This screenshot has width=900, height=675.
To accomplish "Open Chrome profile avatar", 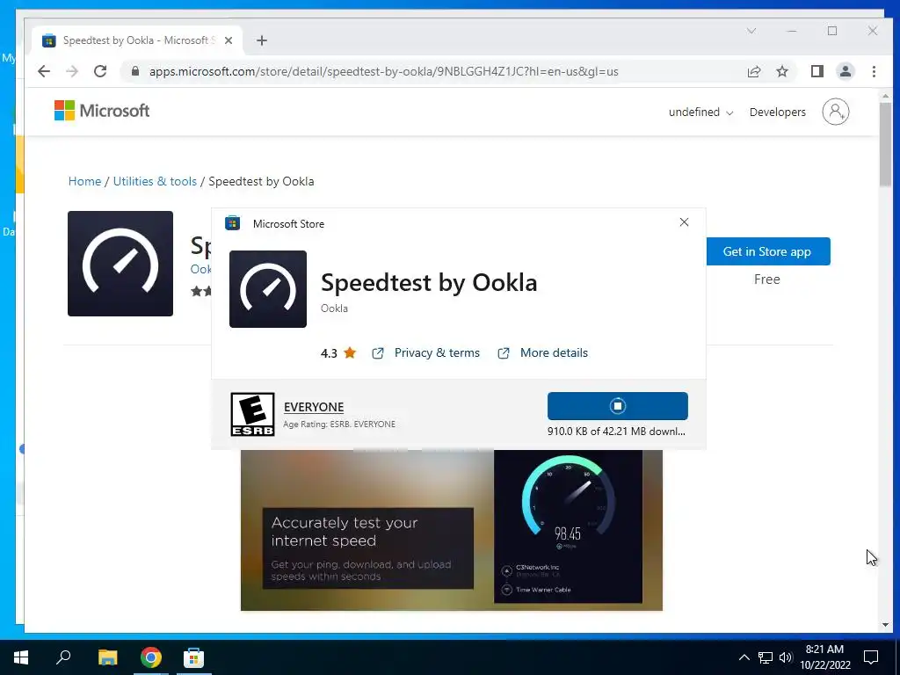I will coord(845,71).
